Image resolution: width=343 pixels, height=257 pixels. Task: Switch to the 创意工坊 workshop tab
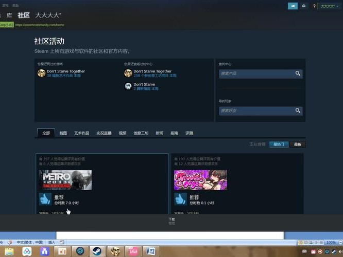click(141, 133)
